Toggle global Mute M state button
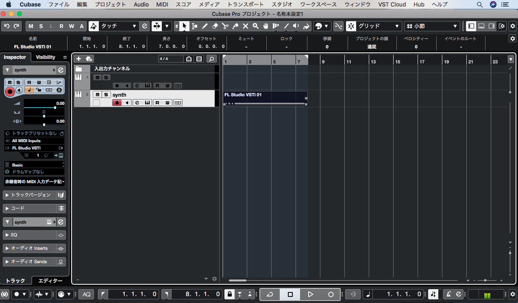The image size is (518, 303). click(x=31, y=26)
